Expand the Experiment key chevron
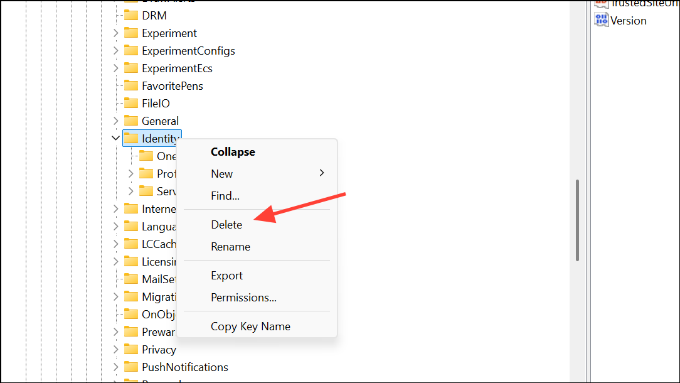680x383 pixels. (116, 33)
